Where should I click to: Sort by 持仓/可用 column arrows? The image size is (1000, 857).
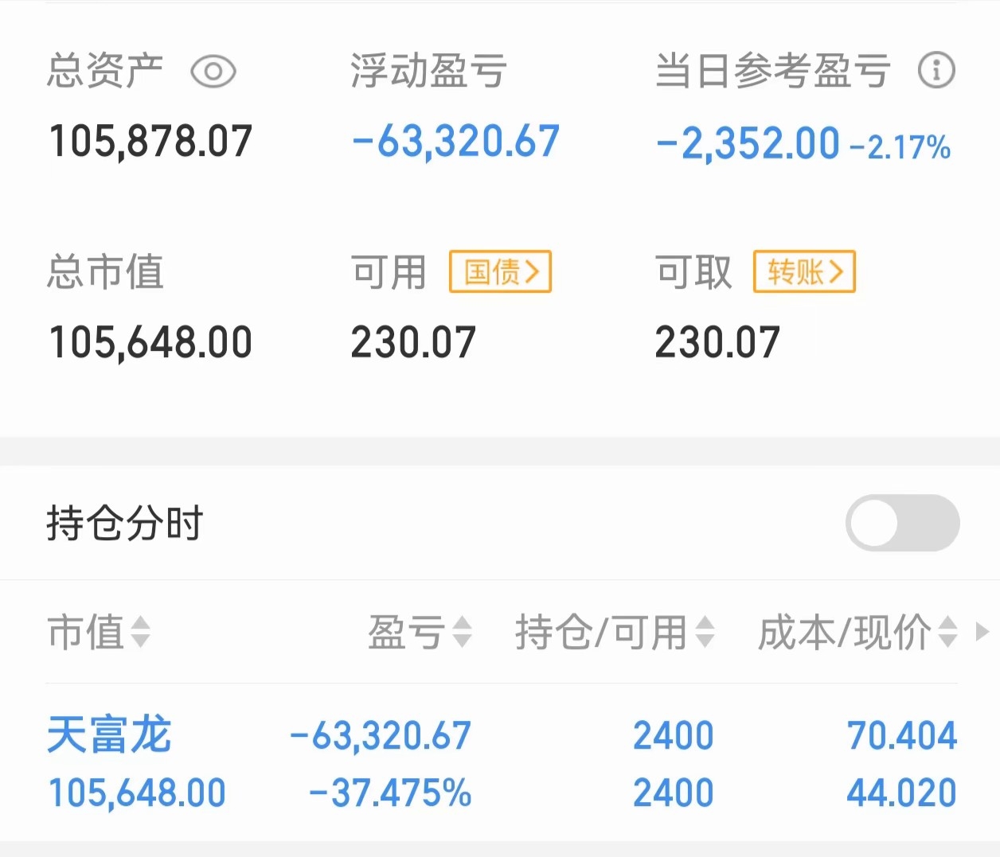tap(705, 633)
